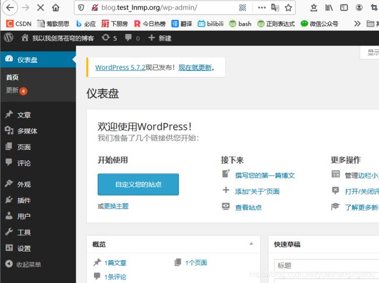
Task: Click the WordPress 5.7.2 release link
Action: [x=120, y=68]
